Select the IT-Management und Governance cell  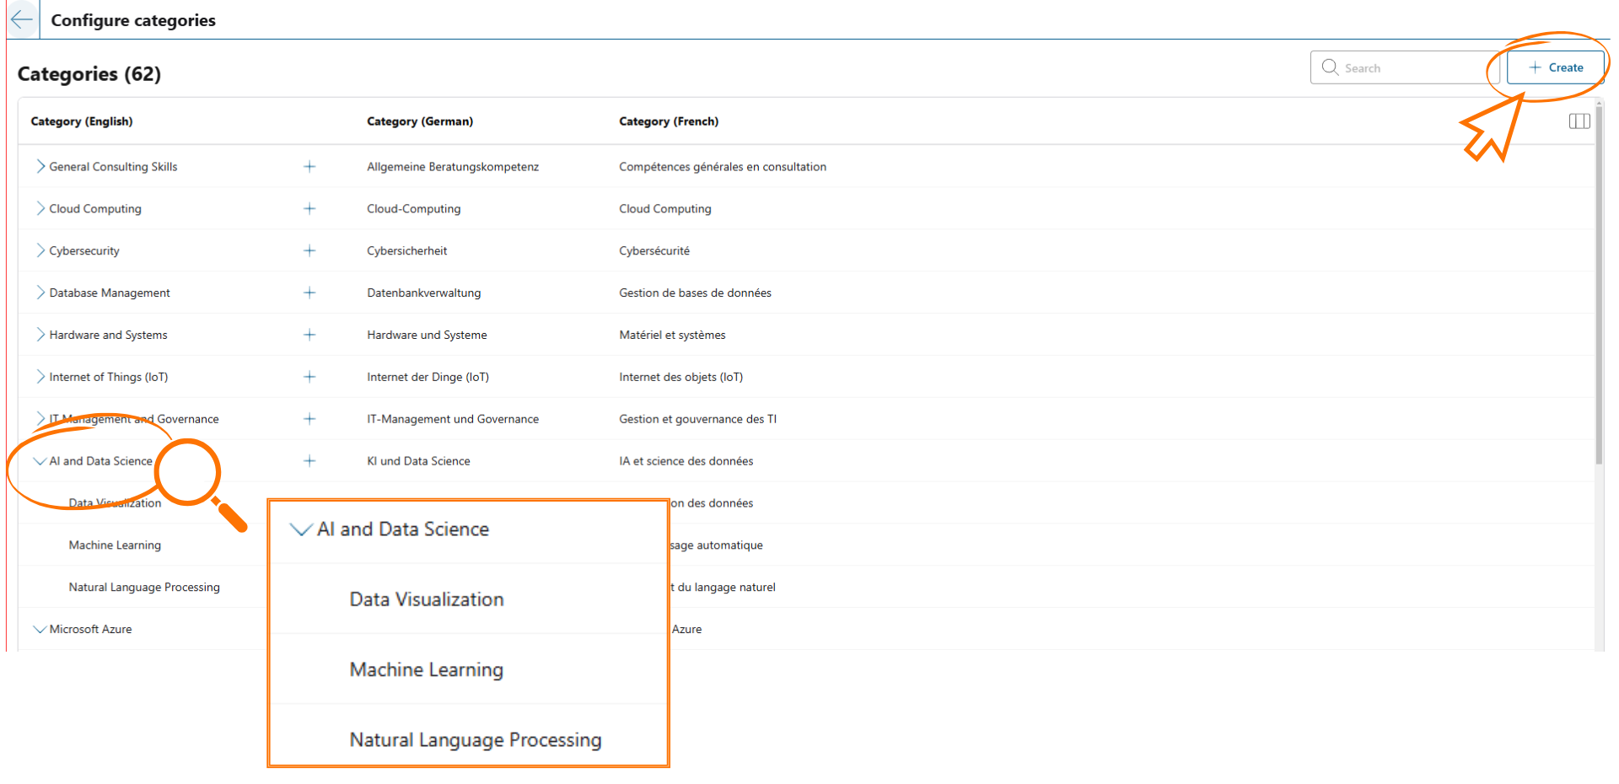point(453,419)
